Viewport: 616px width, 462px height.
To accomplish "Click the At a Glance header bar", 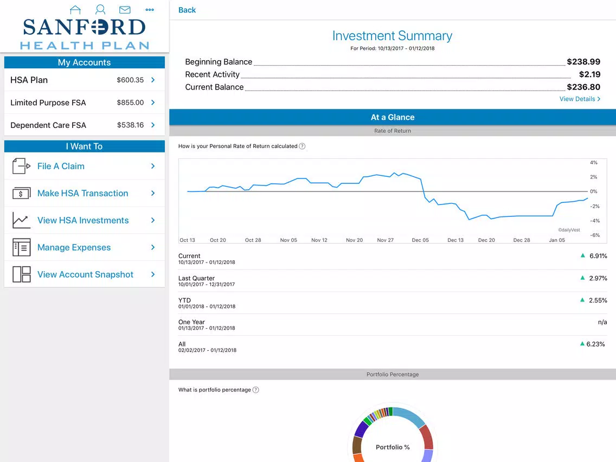I will [x=393, y=117].
